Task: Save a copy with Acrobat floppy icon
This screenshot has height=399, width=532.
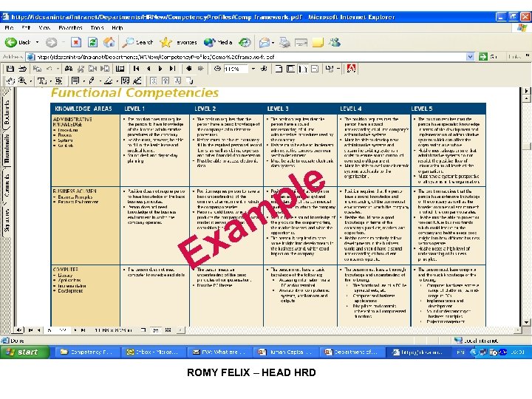Action: (10, 69)
